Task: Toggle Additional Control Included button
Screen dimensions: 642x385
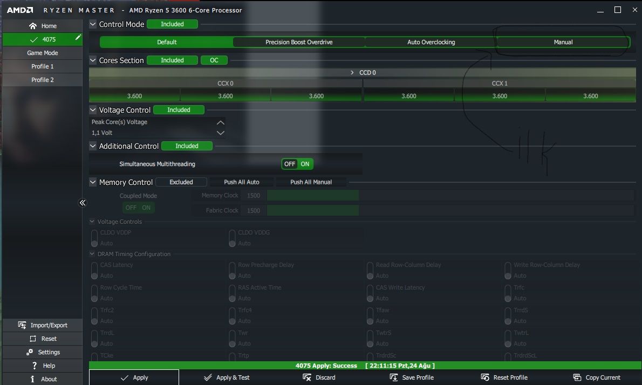Action: (x=187, y=146)
